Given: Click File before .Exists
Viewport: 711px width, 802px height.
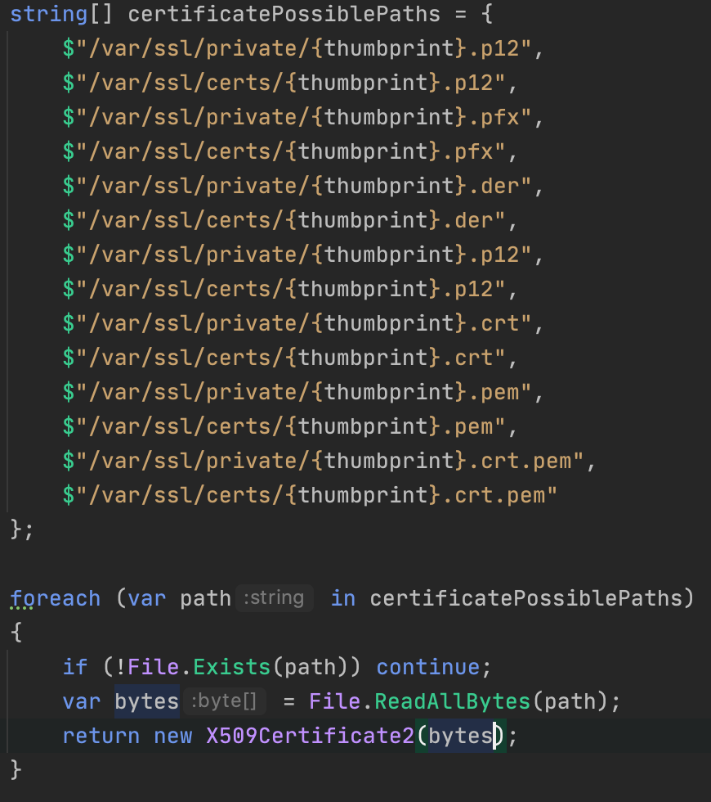Looking at the screenshot, I should [x=154, y=667].
